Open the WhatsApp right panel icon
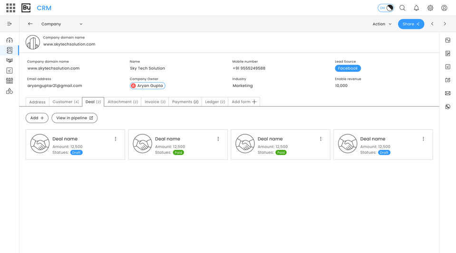Image resolution: width=456 pixels, height=253 pixels. [x=447, y=107]
